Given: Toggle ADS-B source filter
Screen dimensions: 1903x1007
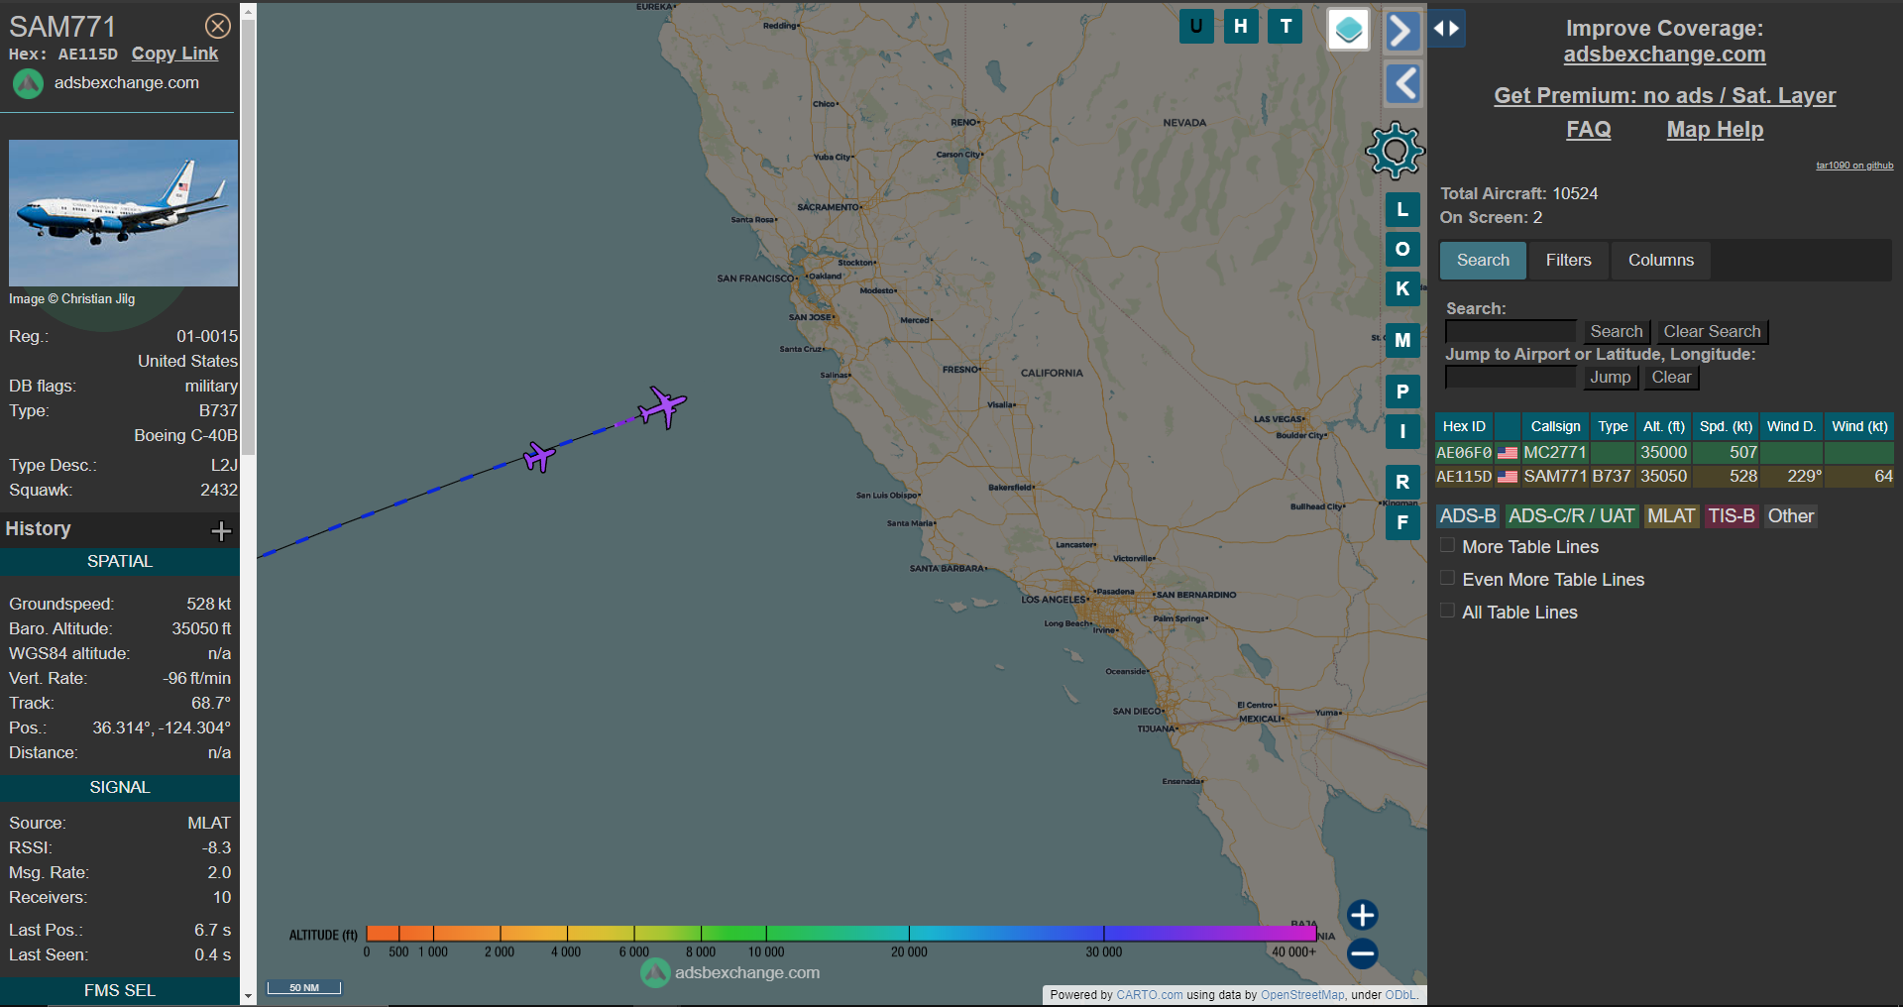Looking at the screenshot, I should (x=1468, y=516).
